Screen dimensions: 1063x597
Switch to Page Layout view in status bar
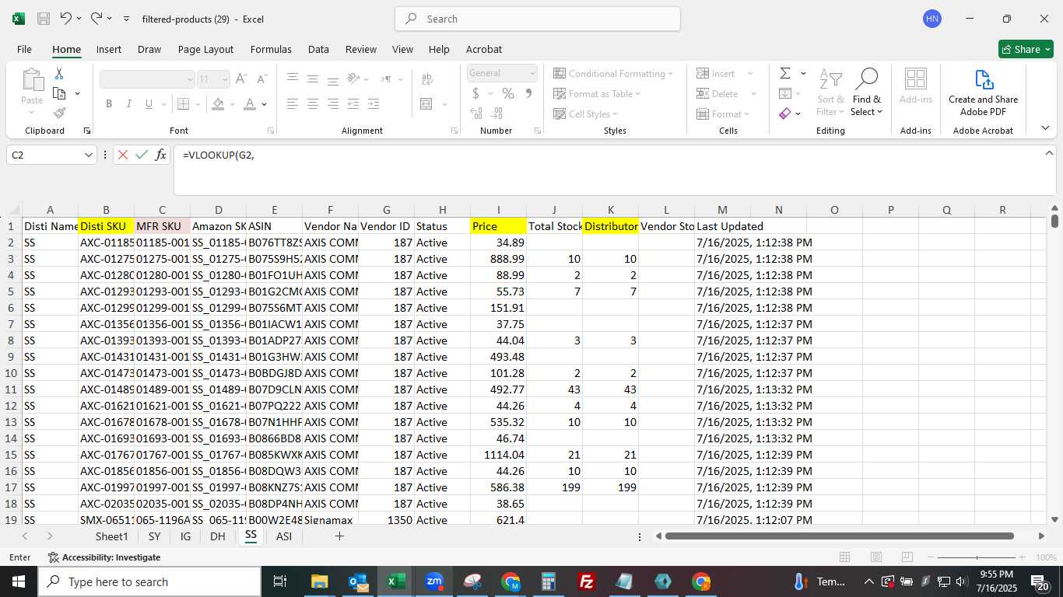point(875,557)
